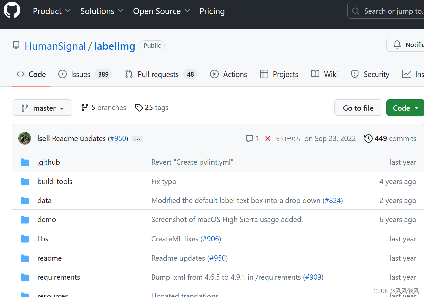This screenshot has height=297, width=424.
Task: Click the .github folder icon
Action: (25, 162)
